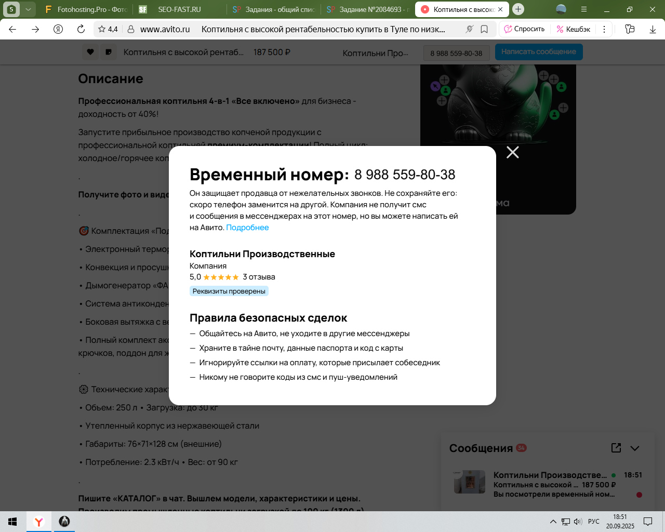
Task: Open 'Коптильни Про...' seller name in header
Action: coord(376,53)
